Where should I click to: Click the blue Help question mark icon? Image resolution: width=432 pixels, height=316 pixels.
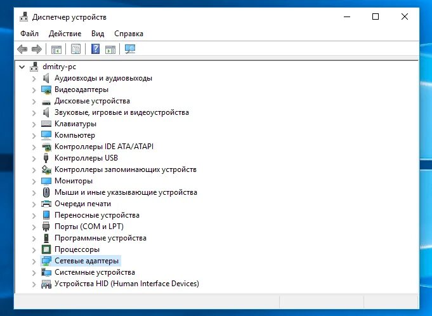click(x=95, y=49)
